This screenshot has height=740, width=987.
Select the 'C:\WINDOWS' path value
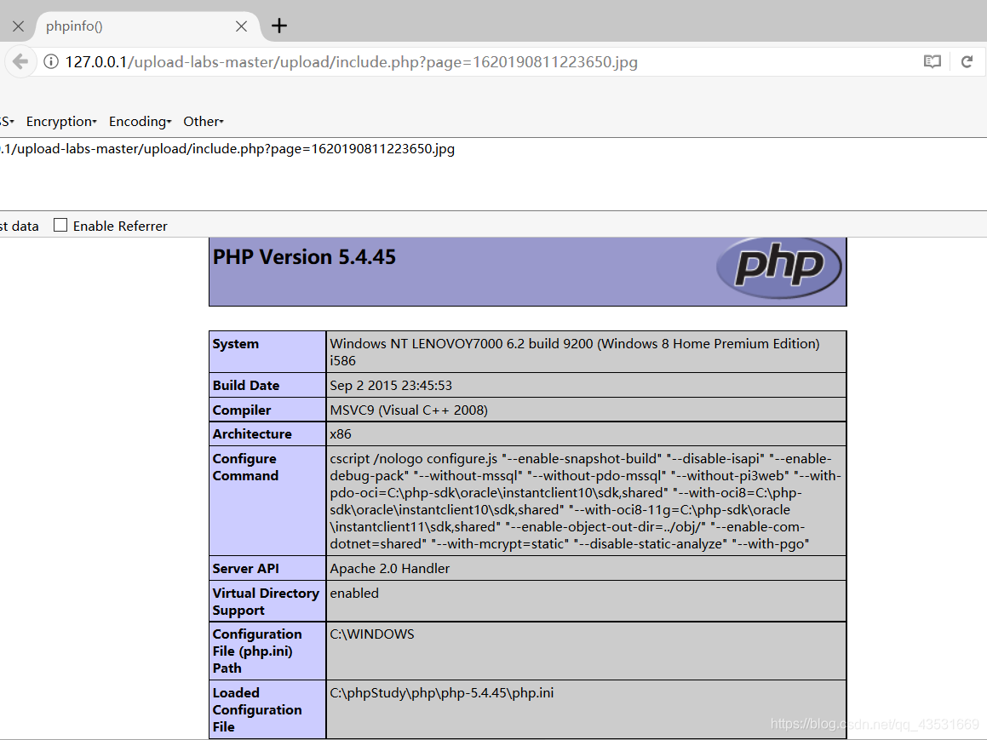point(372,634)
